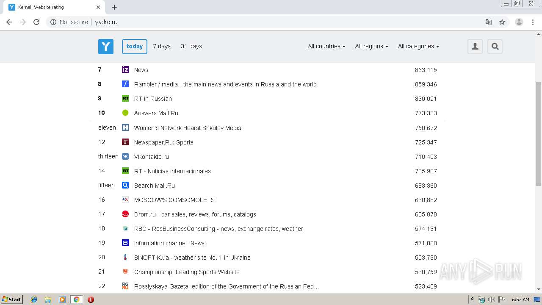Screen dimensions: 542x305
Task: Open the RT in Russian link
Action: (153, 99)
